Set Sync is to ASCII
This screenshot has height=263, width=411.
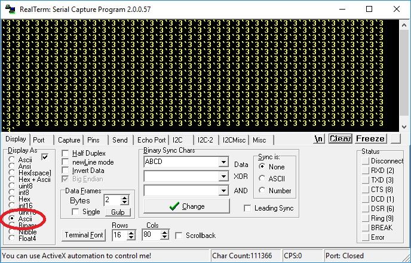pyautogui.click(x=262, y=178)
